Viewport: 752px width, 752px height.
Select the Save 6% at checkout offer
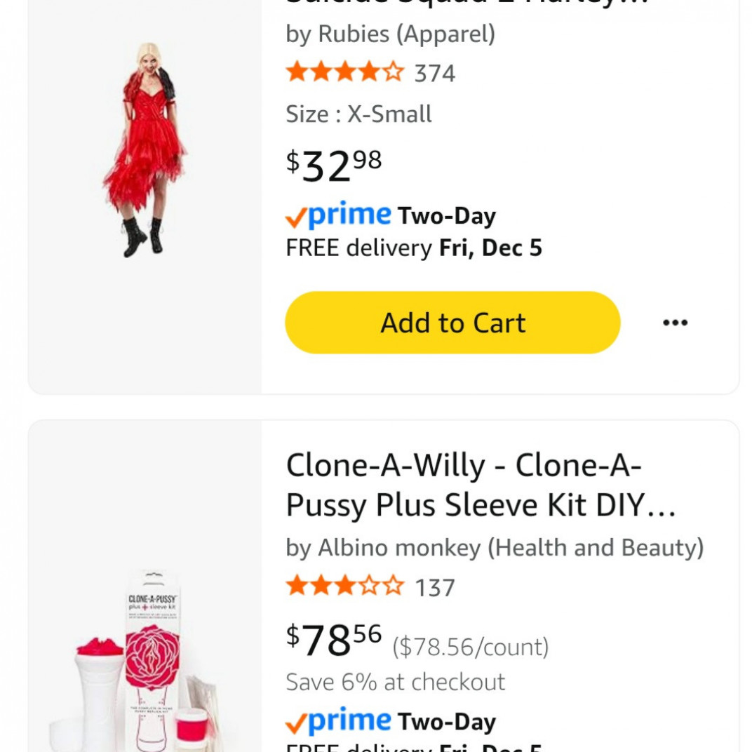pyautogui.click(x=395, y=681)
